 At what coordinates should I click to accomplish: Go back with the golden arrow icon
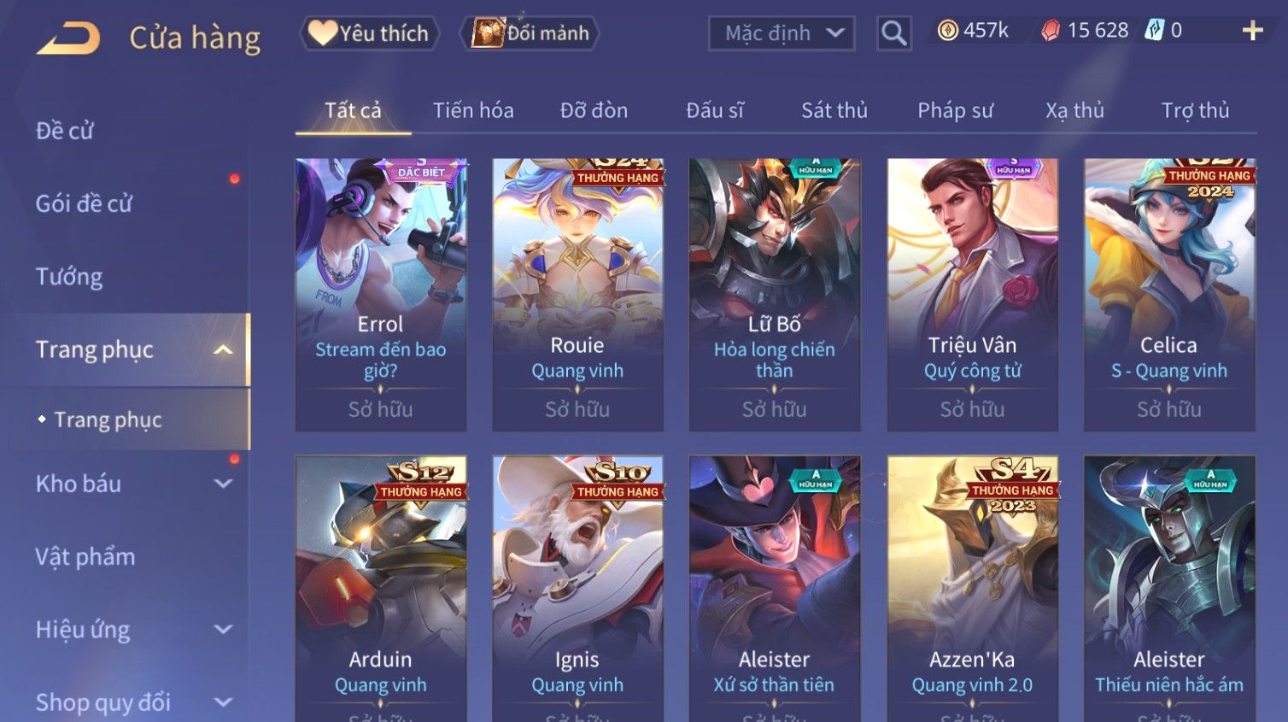click(68, 38)
